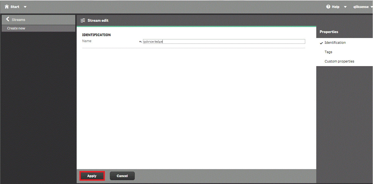Click the qliksense username
Screen dimensions: 373x184
click(x=361, y=7)
